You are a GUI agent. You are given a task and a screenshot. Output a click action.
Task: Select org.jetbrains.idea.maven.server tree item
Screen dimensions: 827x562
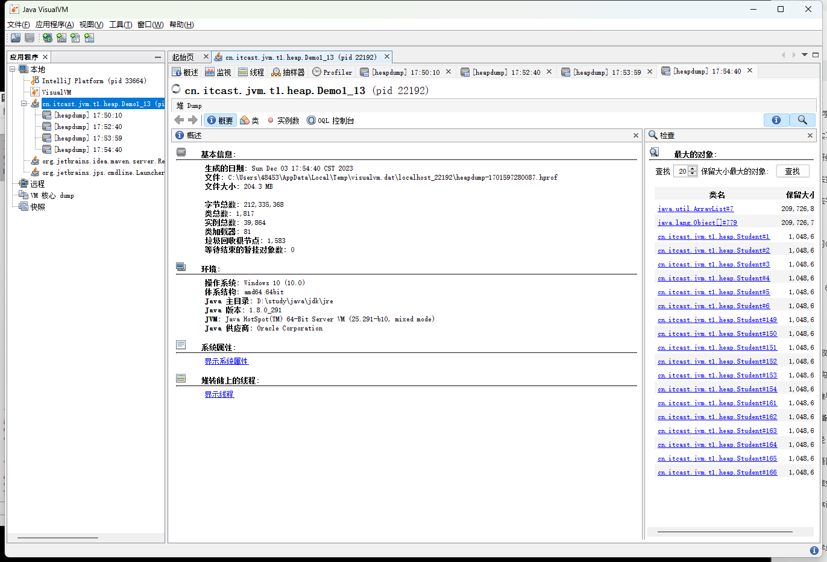[98, 161]
